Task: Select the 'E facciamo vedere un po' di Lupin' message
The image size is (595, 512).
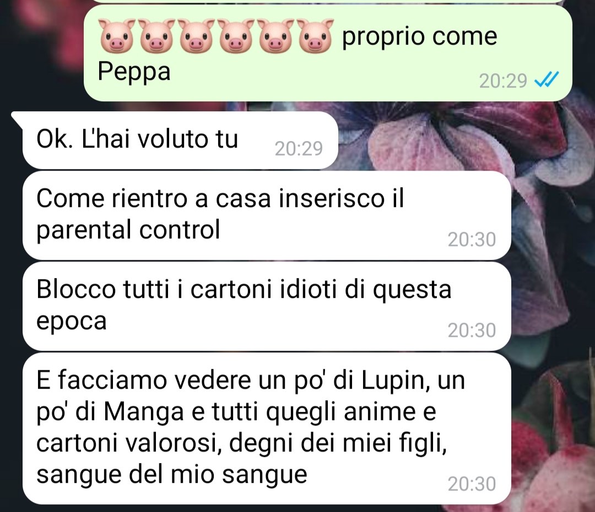Action: pos(267,428)
